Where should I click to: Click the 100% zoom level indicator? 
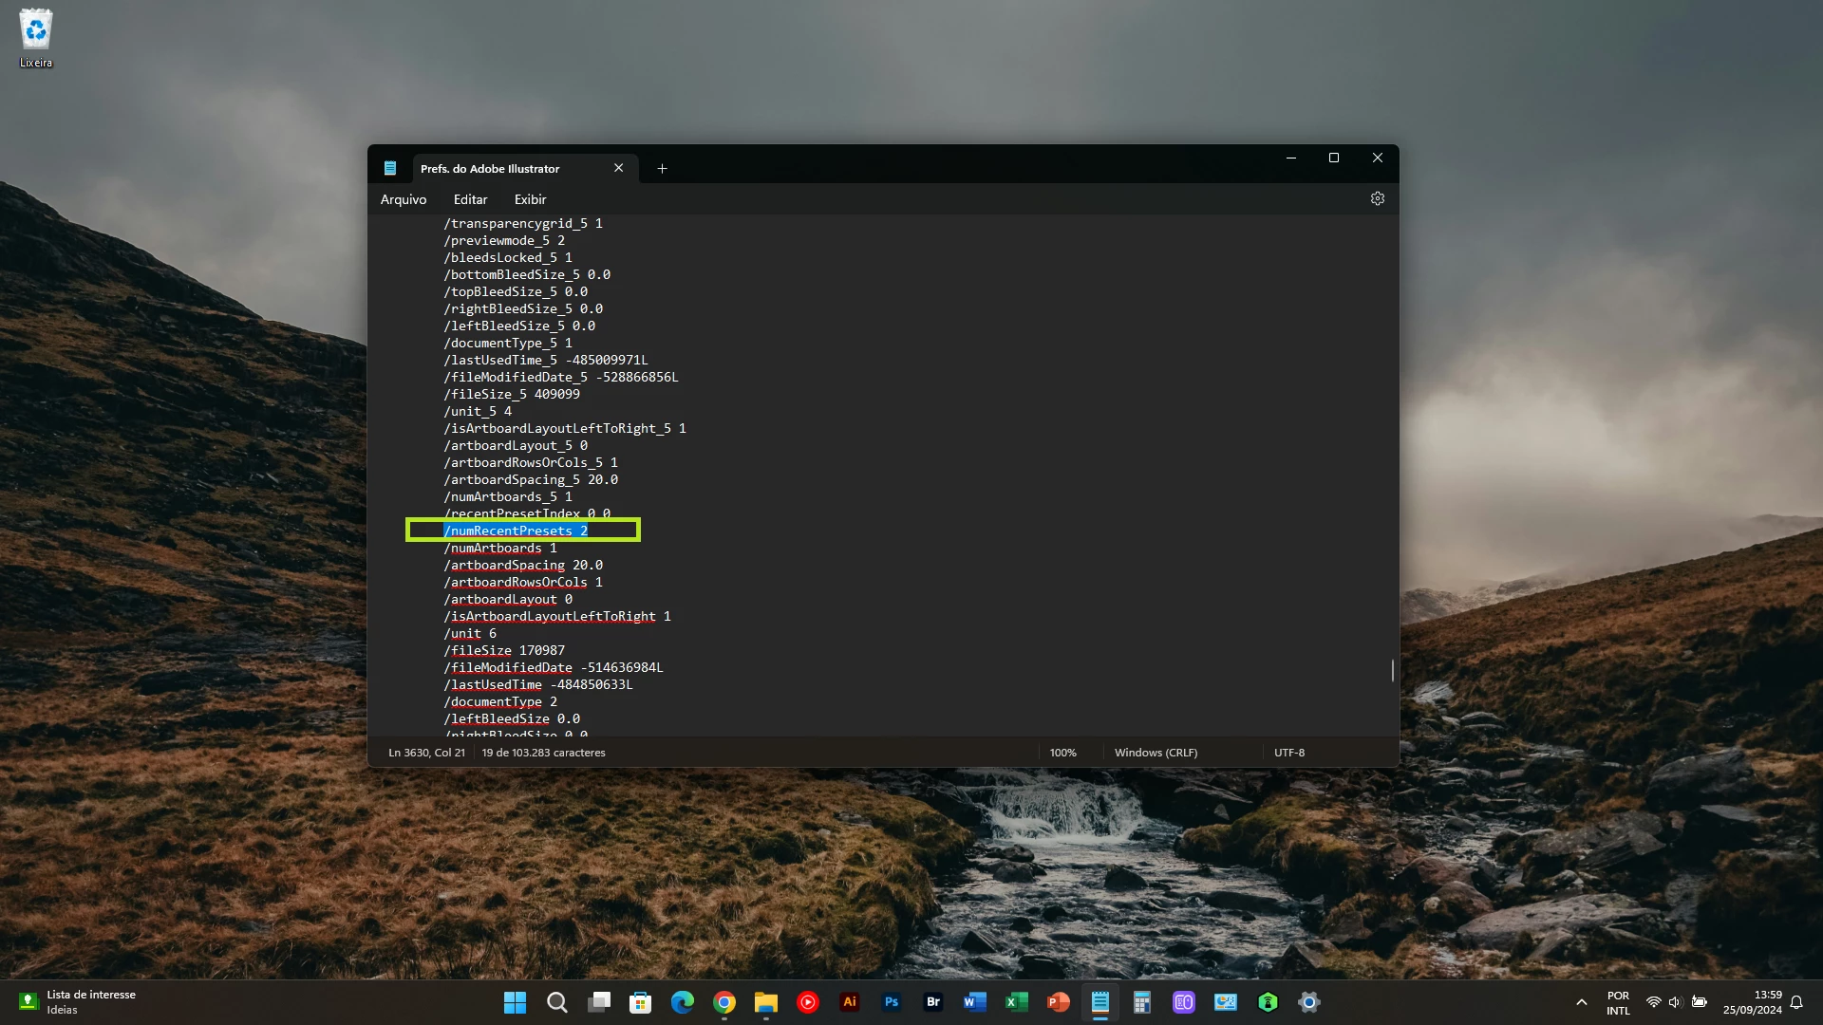pyautogui.click(x=1062, y=753)
